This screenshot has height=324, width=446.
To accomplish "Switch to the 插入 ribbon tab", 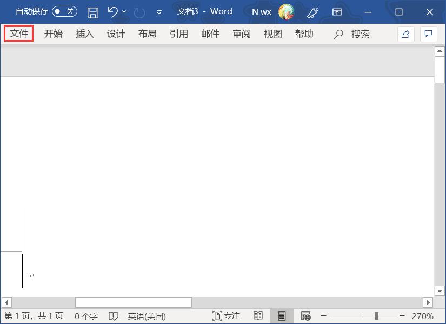I will 84,34.
